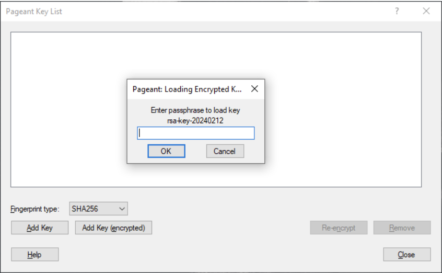Expand the fingerprint type chevron arrow
442x273 pixels.
pyautogui.click(x=122, y=209)
